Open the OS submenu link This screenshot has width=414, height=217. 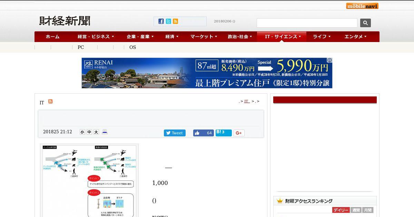(133, 47)
